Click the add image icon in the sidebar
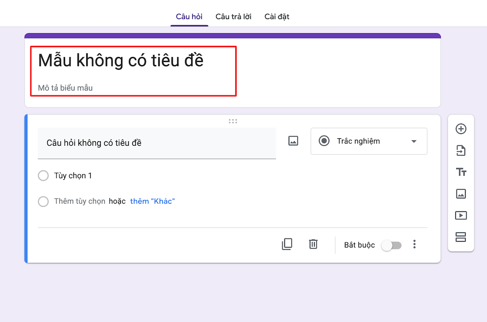 pyautogui.click(x=461, y=193)
